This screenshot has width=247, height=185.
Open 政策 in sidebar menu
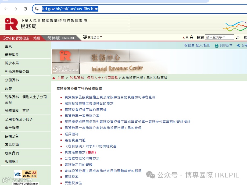click(x=8, y=88)
